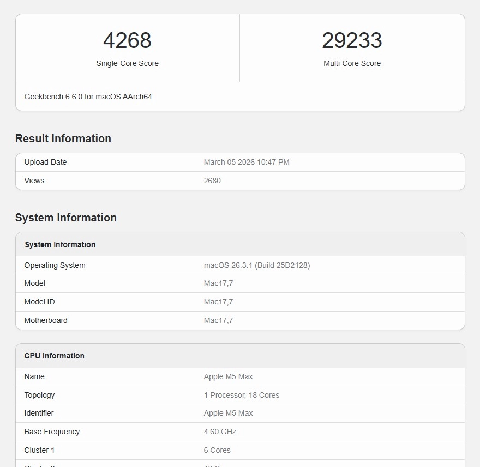Click the large System Information section heading

point(66,218)
